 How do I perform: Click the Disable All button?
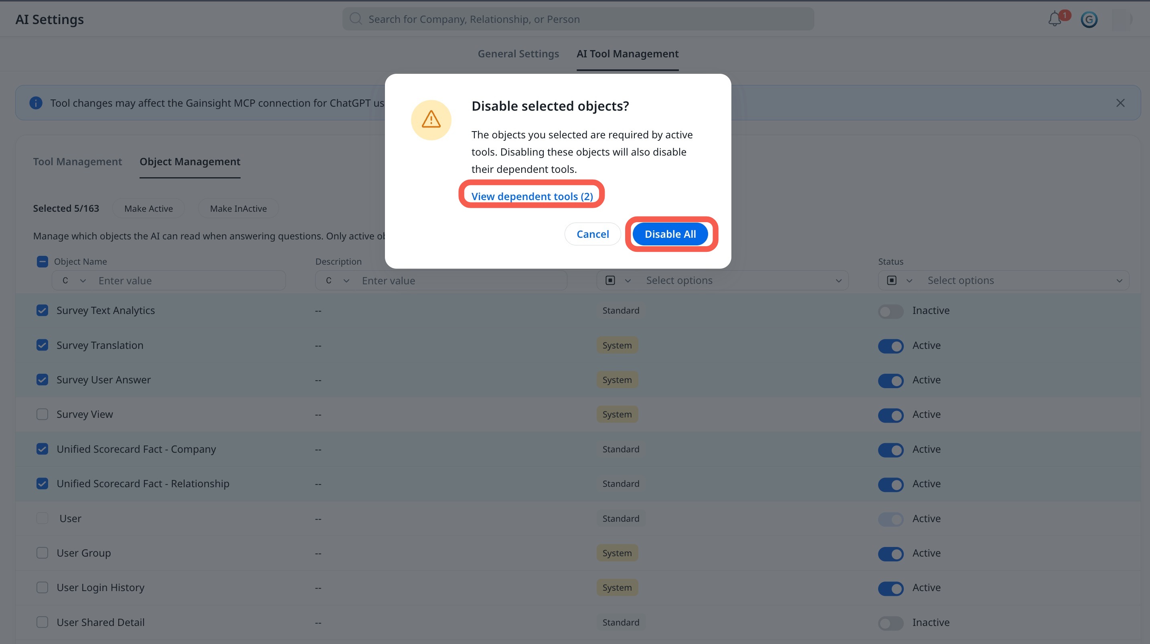point(670,234)
